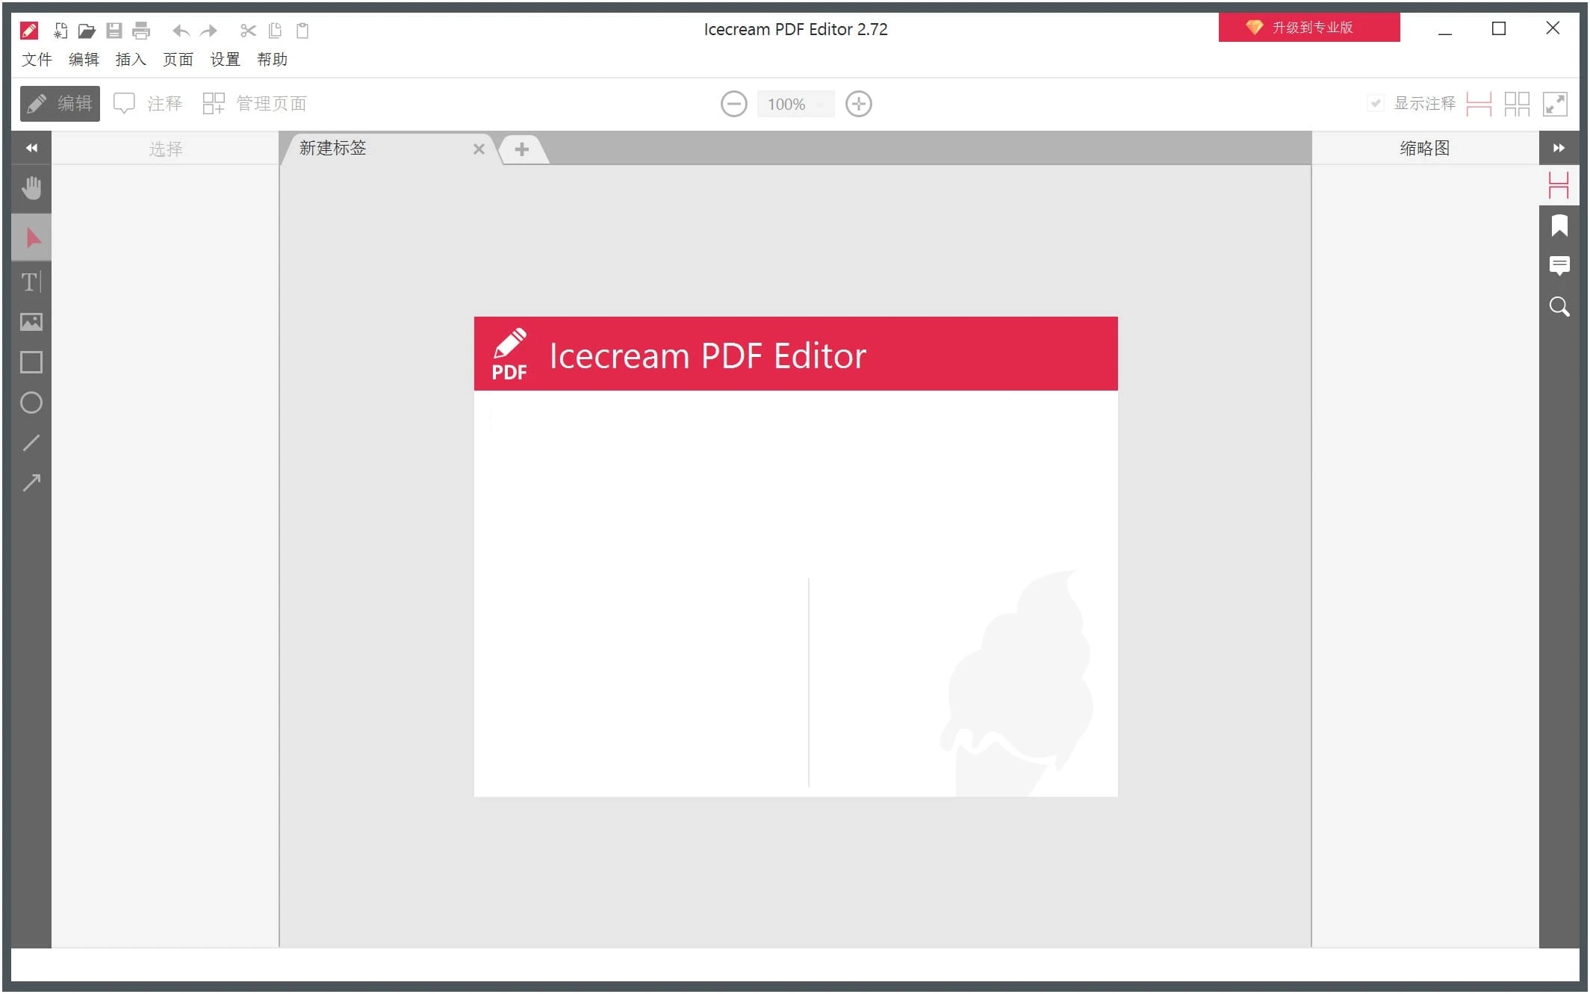The image size is (1590, 994).
Task: Select the Hand pan tool
Action: (31, 187)
